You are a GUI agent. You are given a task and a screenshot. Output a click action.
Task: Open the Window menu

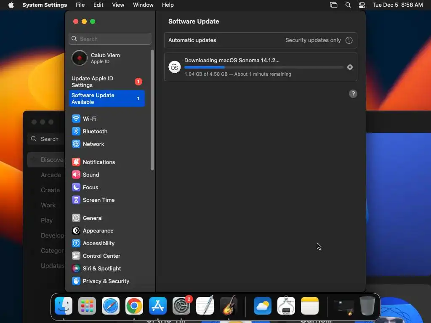pos(143,5)
